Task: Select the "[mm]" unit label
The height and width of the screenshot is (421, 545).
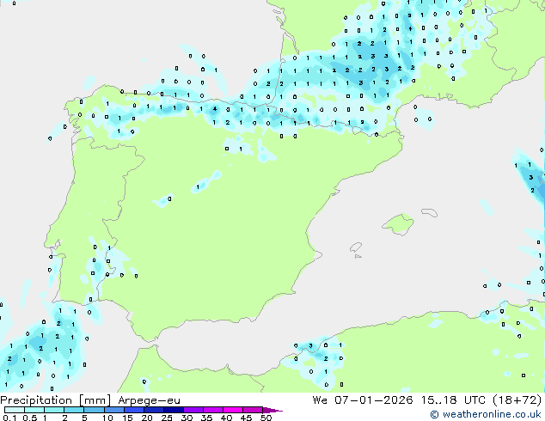Action: [95, 400]
